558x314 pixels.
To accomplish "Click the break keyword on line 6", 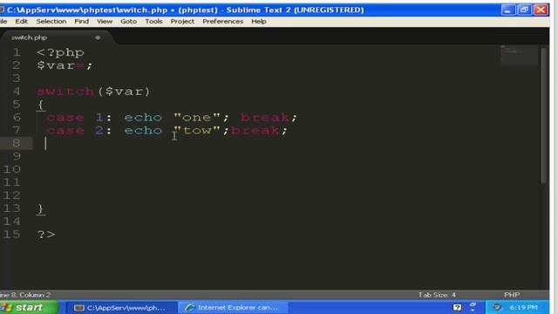I will [x=265, y=118].
